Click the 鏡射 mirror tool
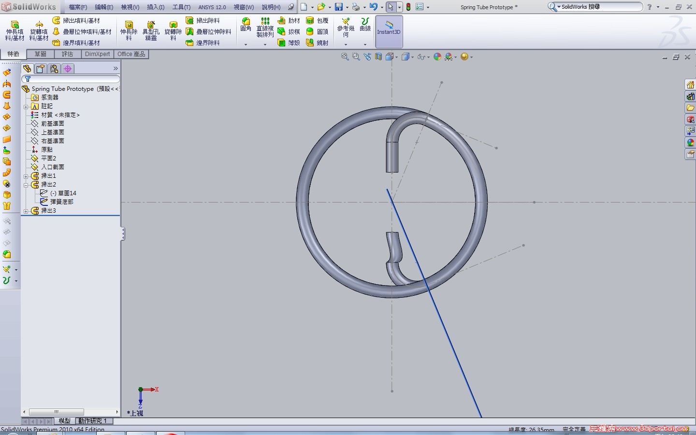 [317, 43]
